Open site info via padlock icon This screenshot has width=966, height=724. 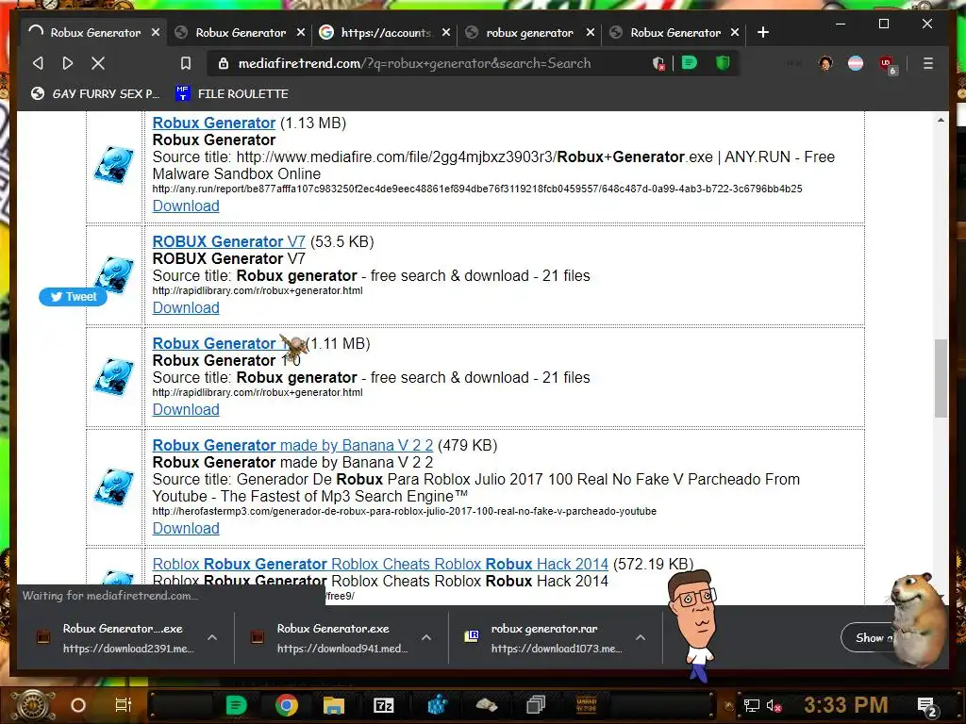pyautogui.click(x=224, y=63)
